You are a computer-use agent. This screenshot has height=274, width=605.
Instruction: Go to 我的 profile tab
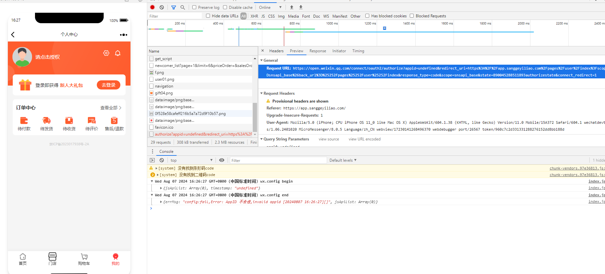pyautogui.click(x=115, y=259)
